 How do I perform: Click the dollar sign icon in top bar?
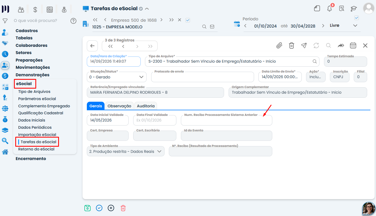coord(35,10)
